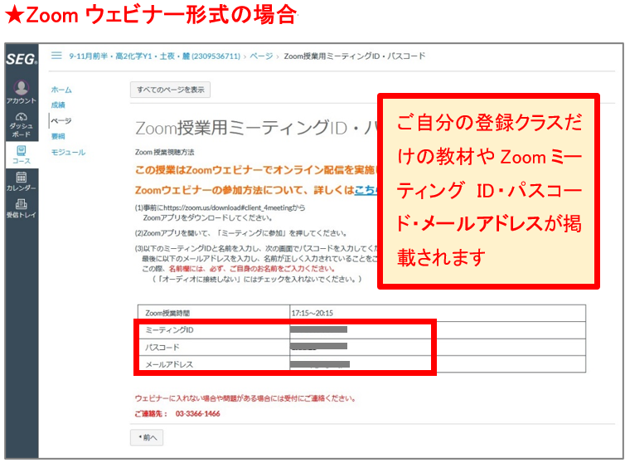Go to ダッシュボード in the global sidebar

21,124
